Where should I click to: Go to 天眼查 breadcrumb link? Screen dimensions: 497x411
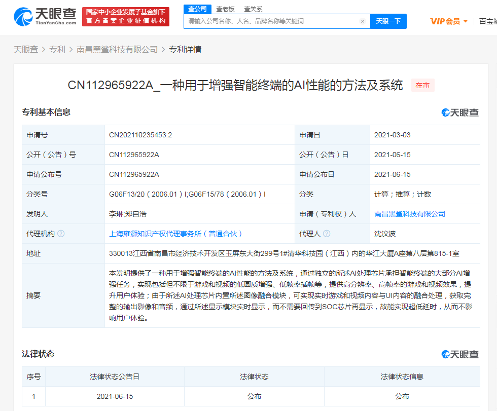click(26, 50)
